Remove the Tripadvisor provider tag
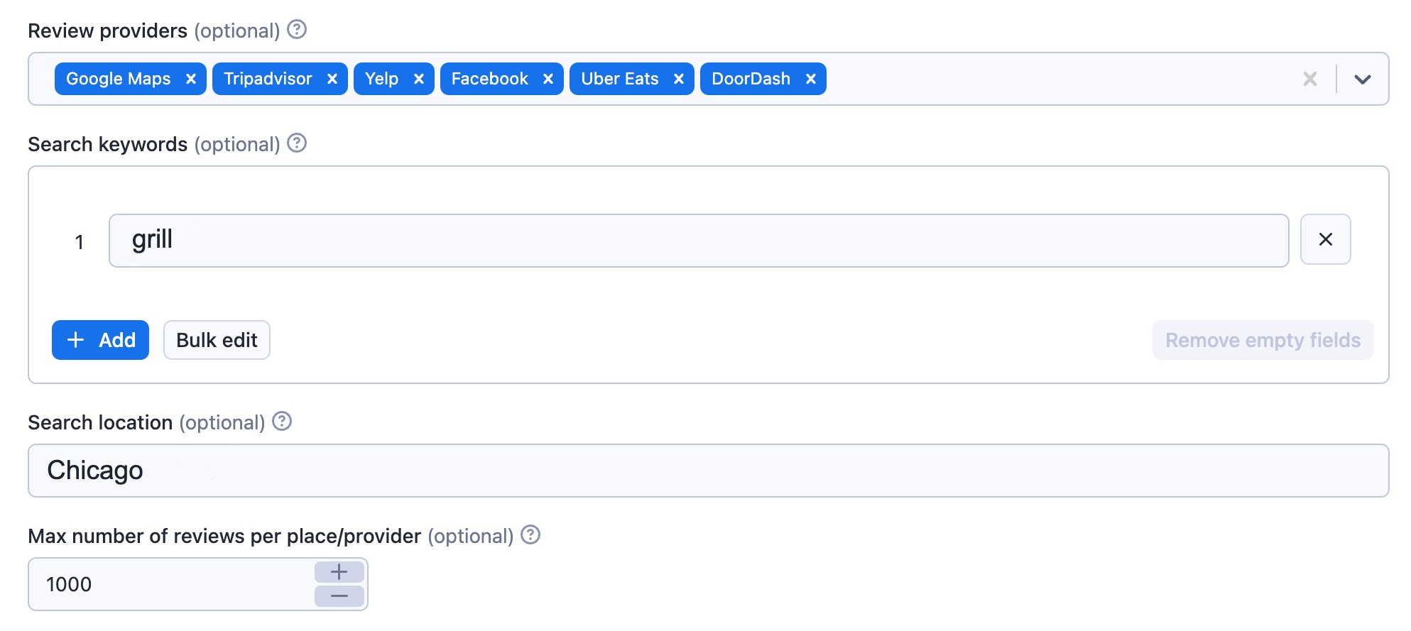This screenshot has height=631, width=1411. [332, 79]
